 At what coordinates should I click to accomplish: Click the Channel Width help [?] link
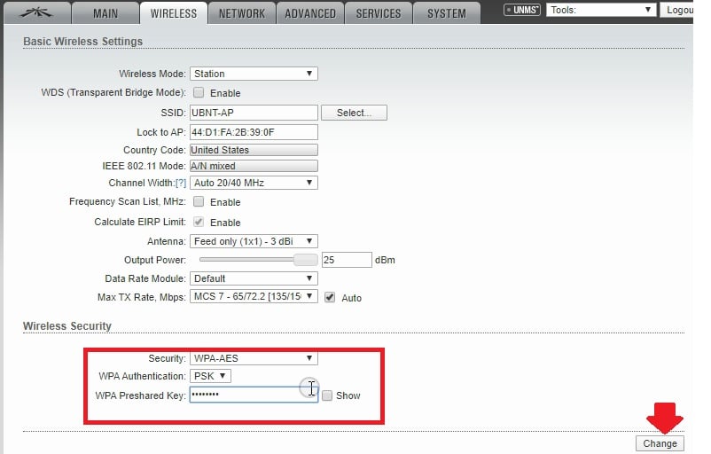tap(181, 183)
